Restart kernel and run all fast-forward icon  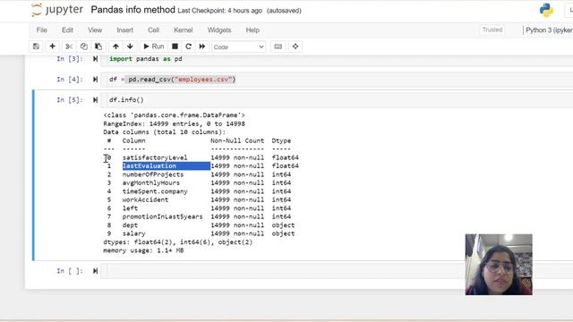tap(202, 47)
